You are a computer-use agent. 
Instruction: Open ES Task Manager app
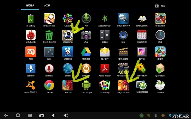pyautogui.click(x=142, y=85)
